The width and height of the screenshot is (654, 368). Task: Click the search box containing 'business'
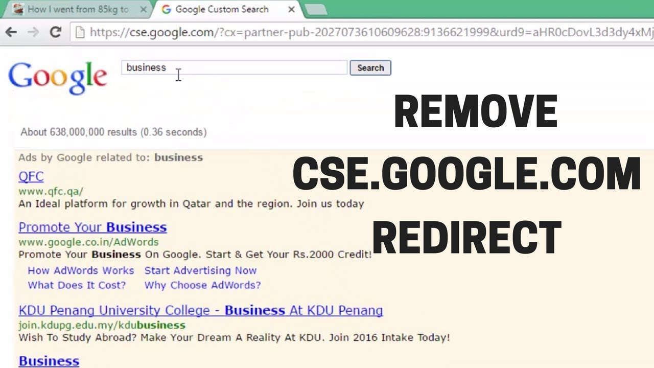234,67
